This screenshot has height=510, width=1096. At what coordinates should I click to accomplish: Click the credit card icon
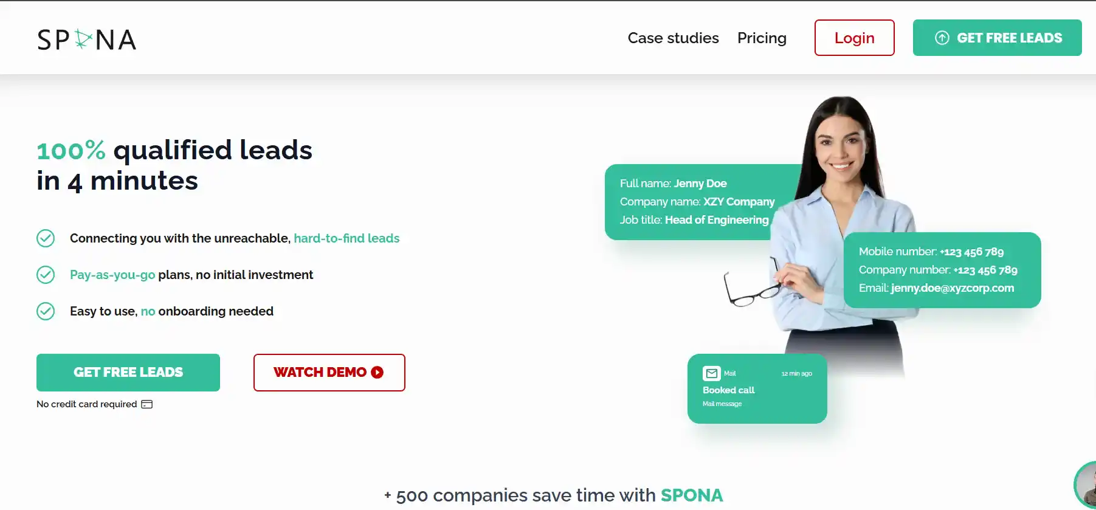coord(147,404)
